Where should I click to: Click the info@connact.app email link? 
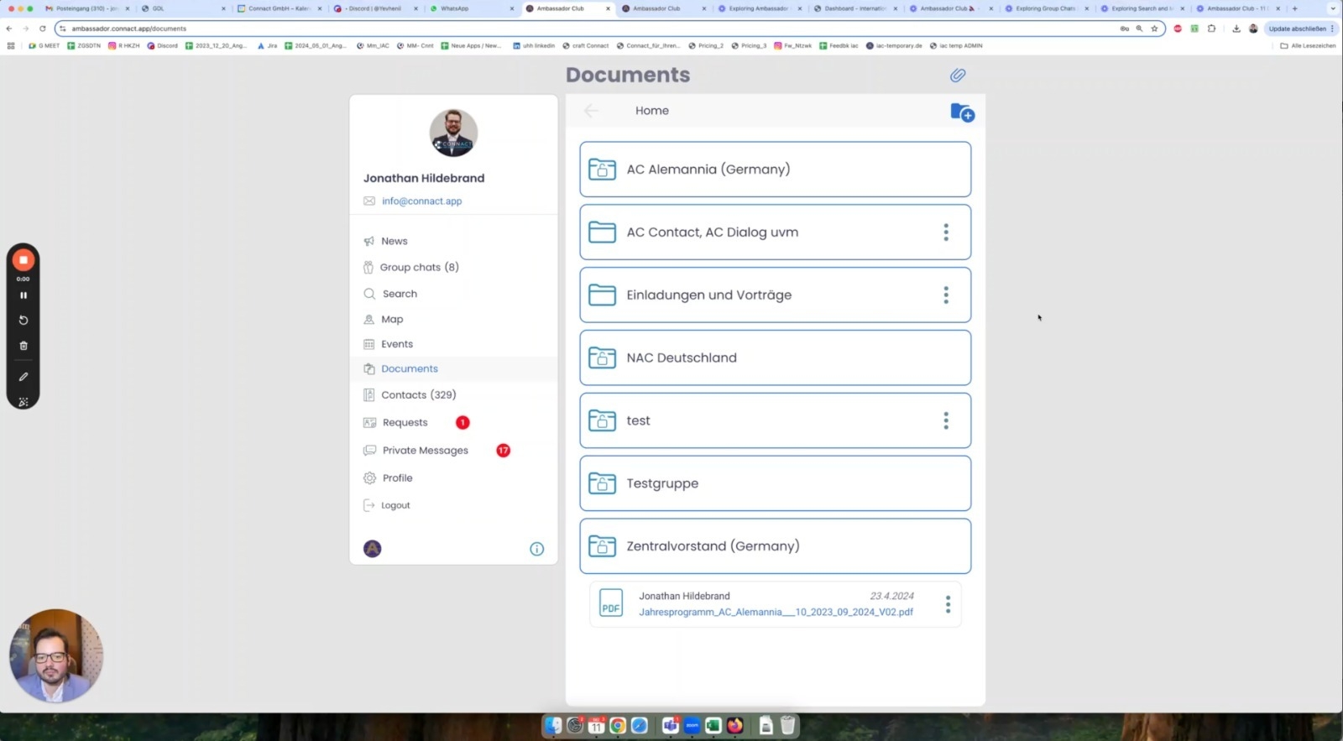tap(421, 201)
